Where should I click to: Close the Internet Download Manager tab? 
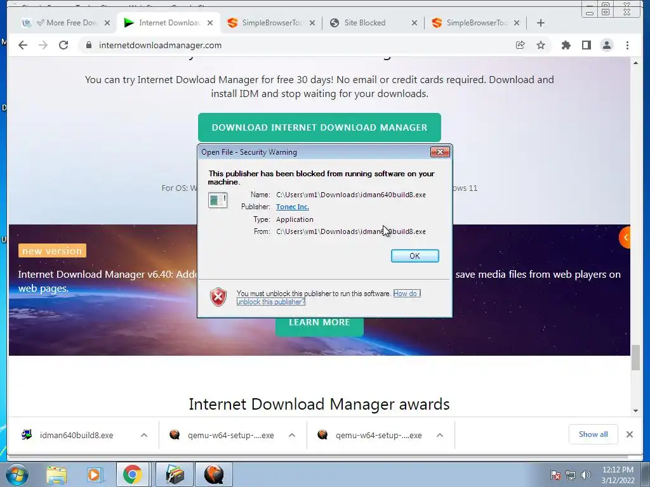tap(210, 23)
